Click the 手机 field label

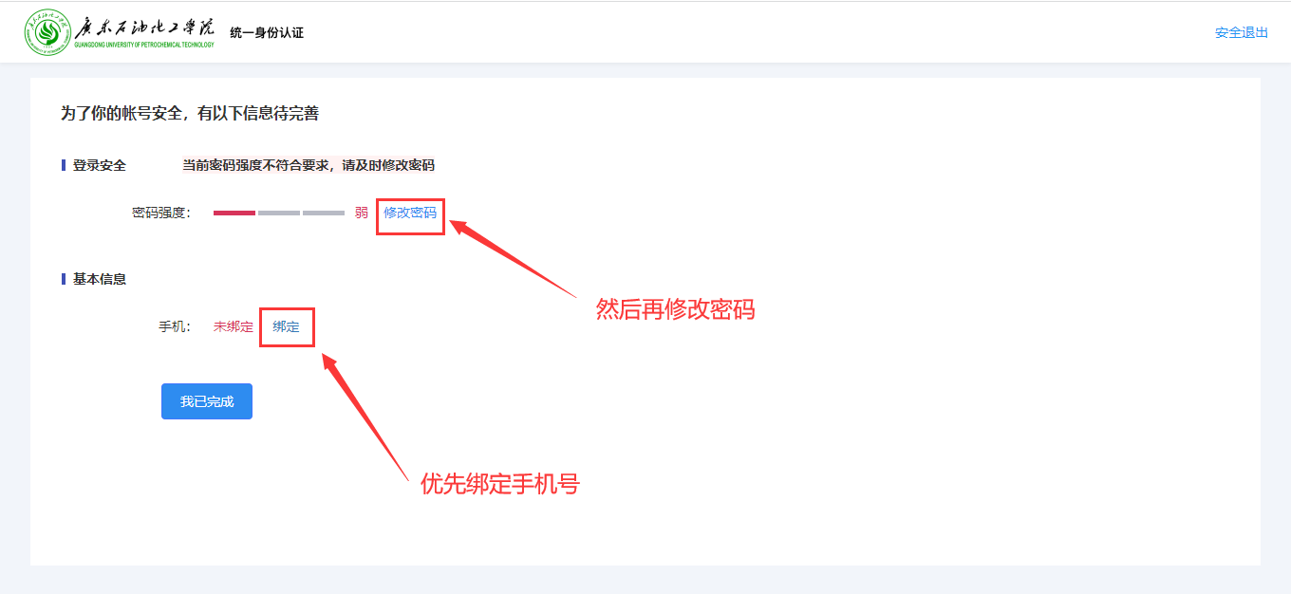click(x=175, y=326)
